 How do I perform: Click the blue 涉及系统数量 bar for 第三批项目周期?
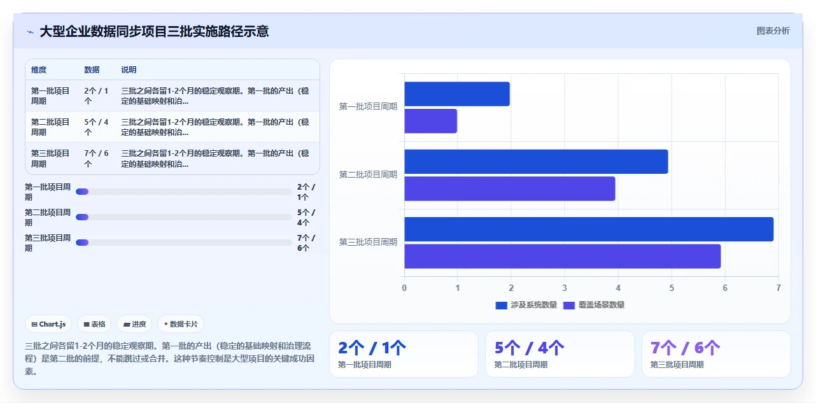click(x=589, y=229)
